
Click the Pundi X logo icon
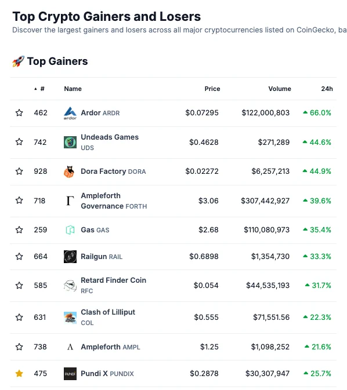tap(70, 374)
